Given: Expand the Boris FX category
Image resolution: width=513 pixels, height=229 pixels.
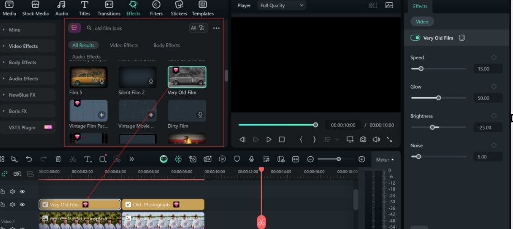Looking at the screenshot, I should click(28, 112).
